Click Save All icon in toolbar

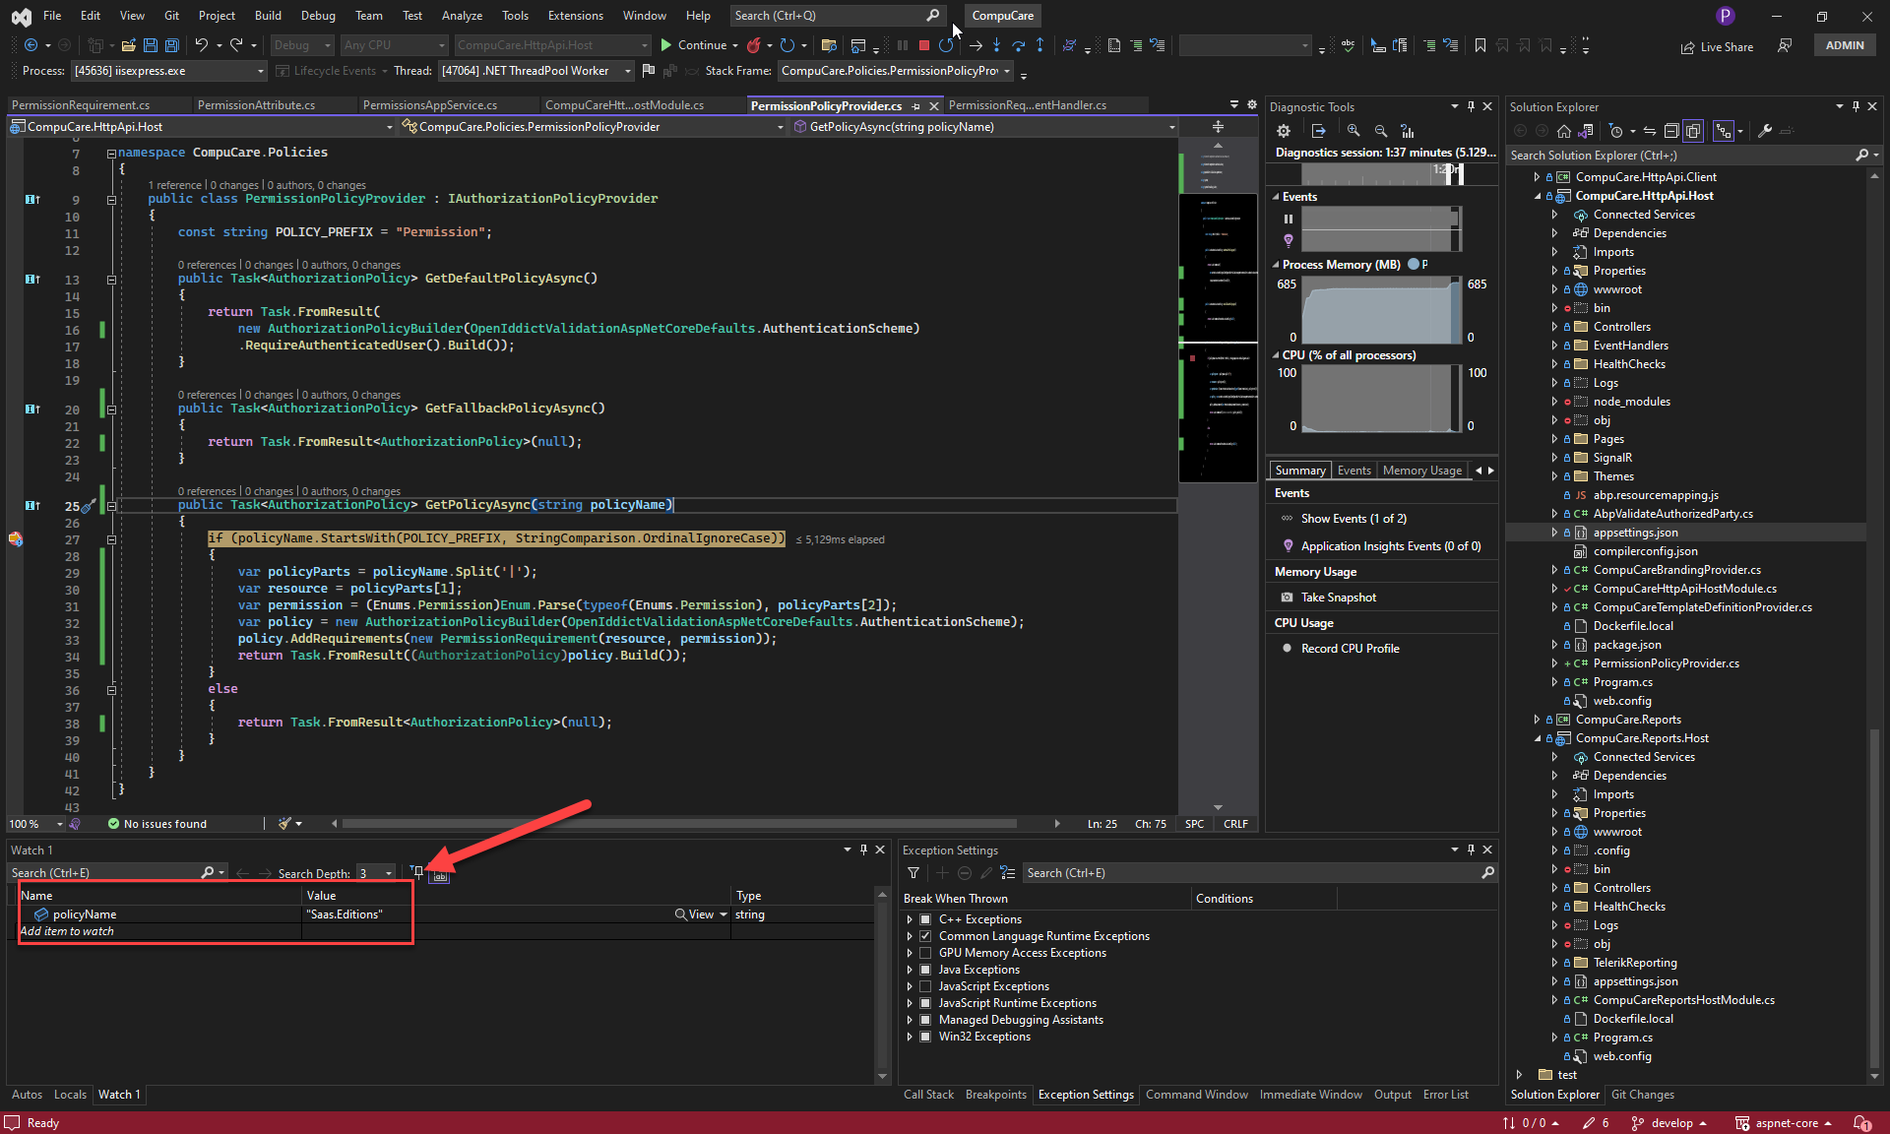(171, 45)
